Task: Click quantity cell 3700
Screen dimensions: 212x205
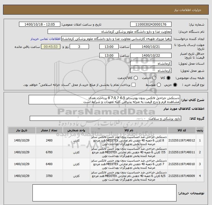Action: [x=49, y=176]
